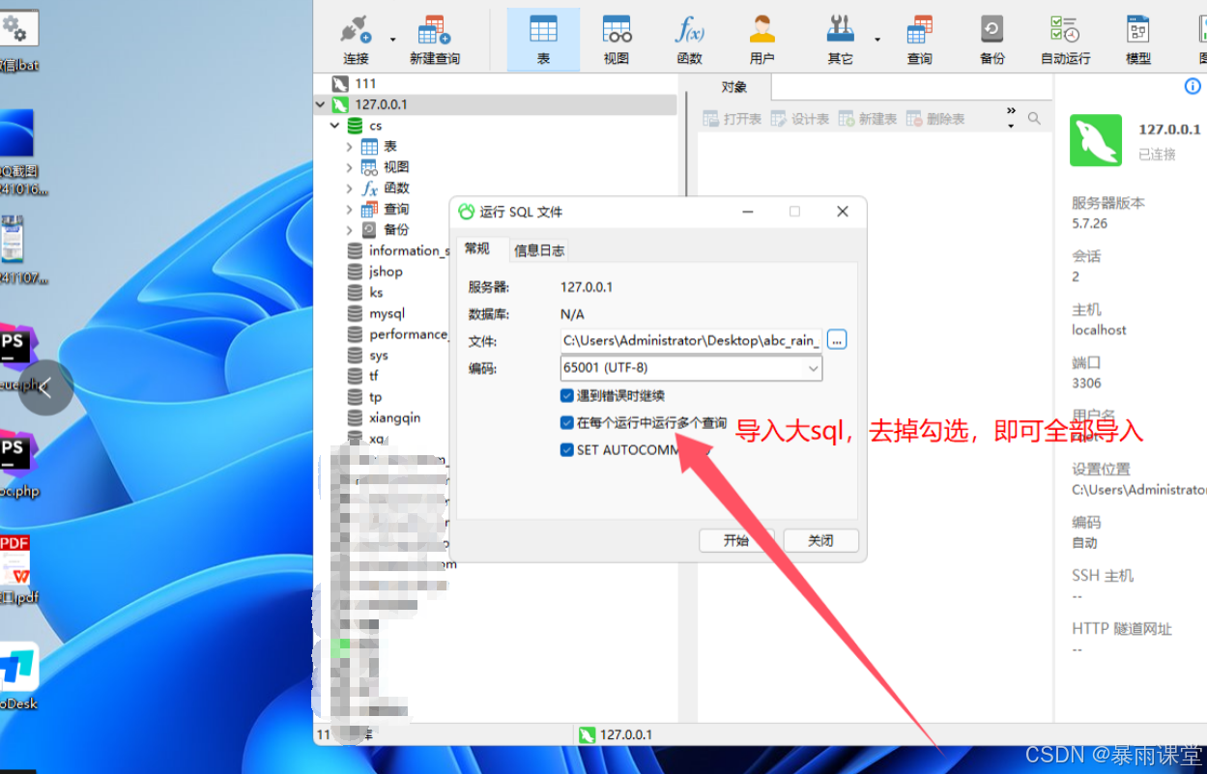Open the 备份 toolbar icon
Screen dimensions: 1207x774
[992, 40]
